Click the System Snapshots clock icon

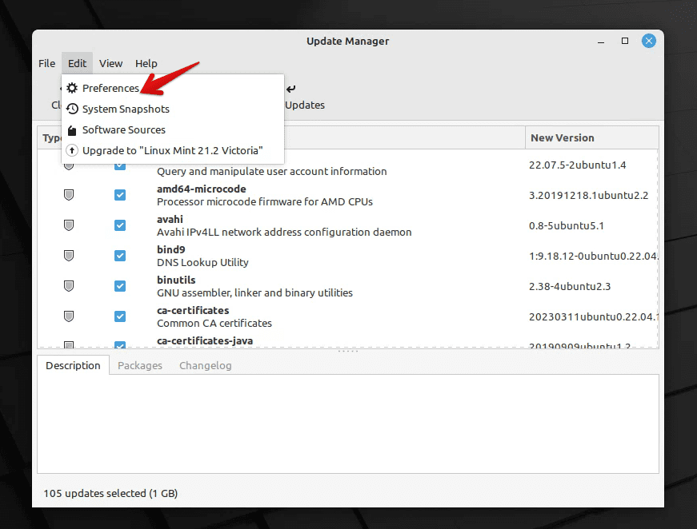(x=71, y=109)
